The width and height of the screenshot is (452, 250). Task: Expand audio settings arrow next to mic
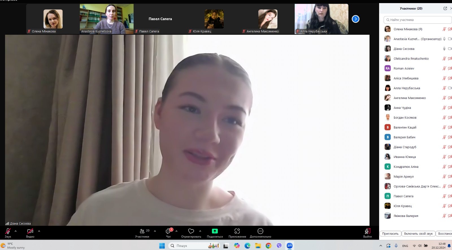[x=16, y=231]
